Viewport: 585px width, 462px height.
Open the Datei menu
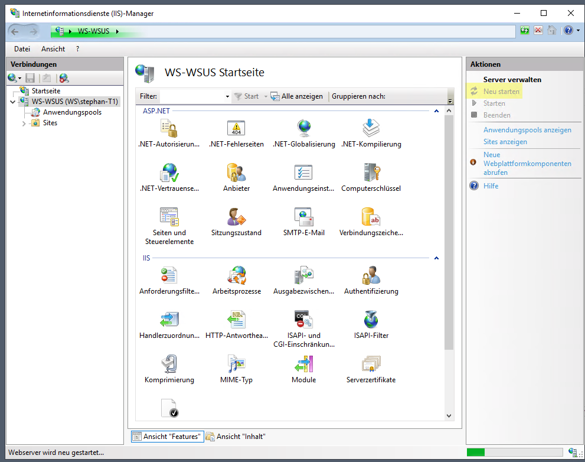[22, 49]
